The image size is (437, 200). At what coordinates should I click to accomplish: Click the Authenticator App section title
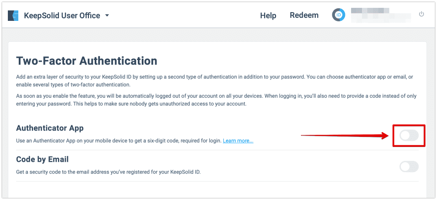pyautogui.click(x=50, y=128)
